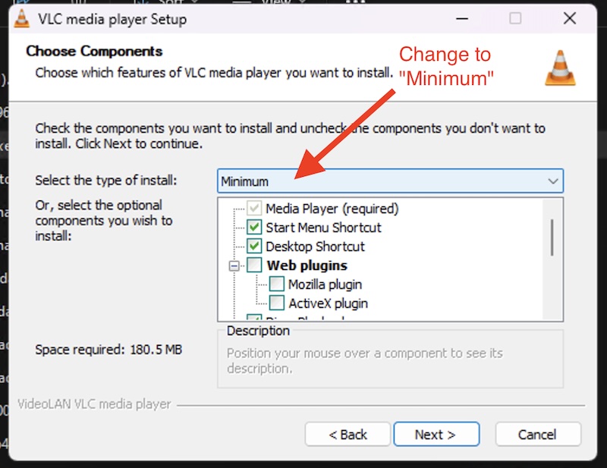Select the Web plugins label text
The width and height of the screenshot is (607, 468).
coord(307,265)
